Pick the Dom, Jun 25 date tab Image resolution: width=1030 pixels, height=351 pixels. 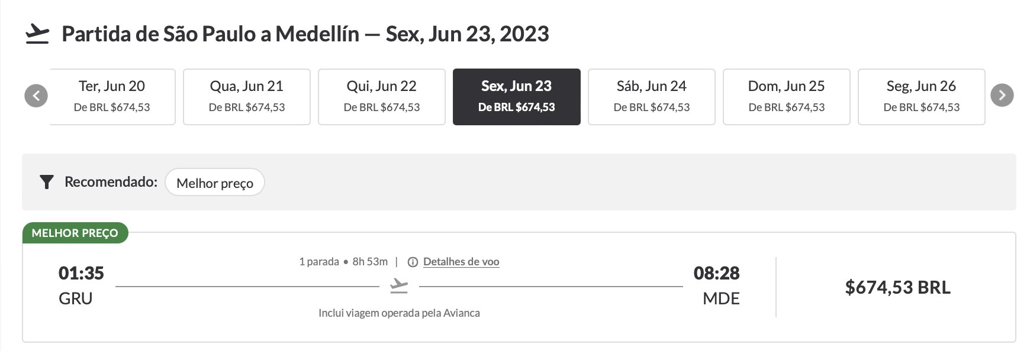787,97
